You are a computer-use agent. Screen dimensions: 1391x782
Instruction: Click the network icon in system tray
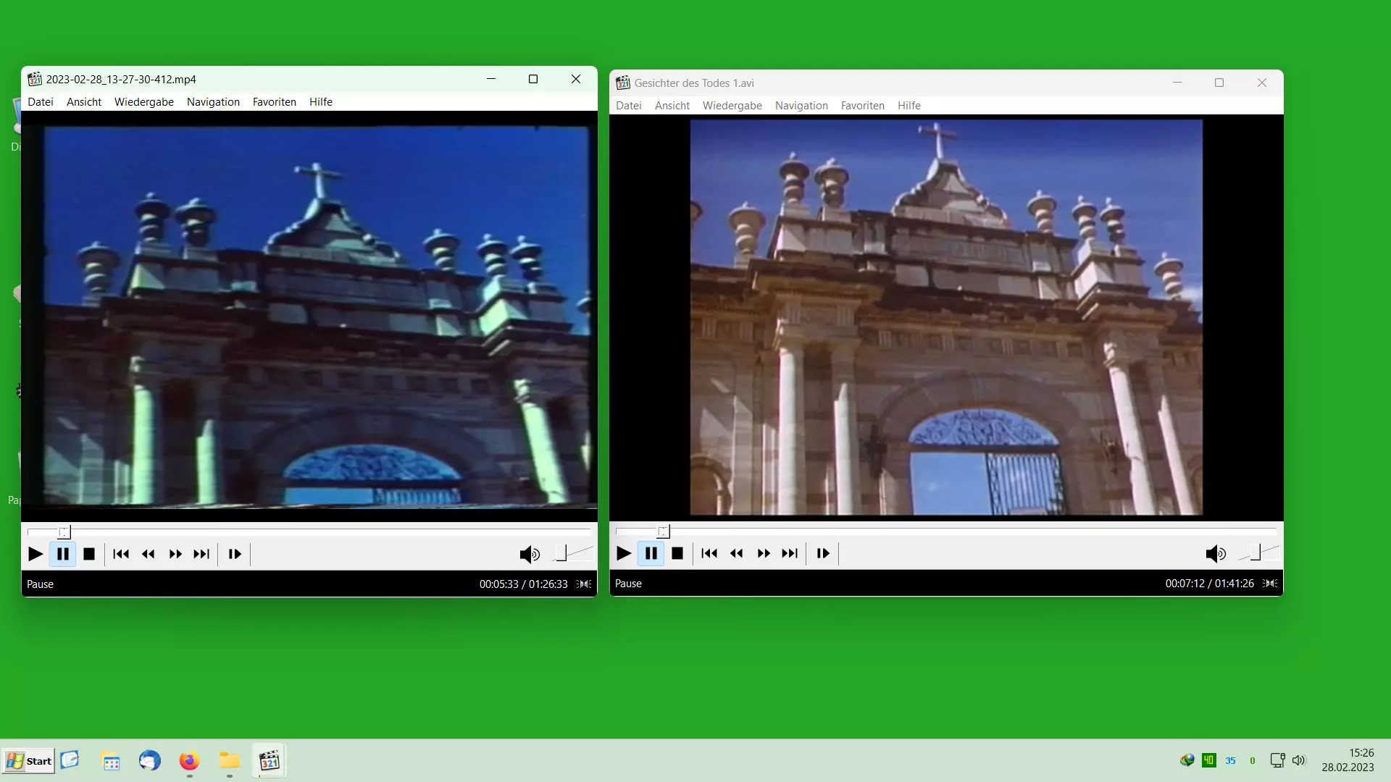[1278, 760]
